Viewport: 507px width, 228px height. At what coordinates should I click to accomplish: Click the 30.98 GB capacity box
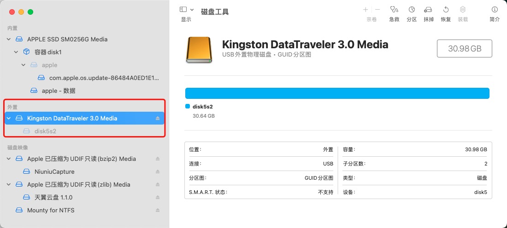coord(465,49)
